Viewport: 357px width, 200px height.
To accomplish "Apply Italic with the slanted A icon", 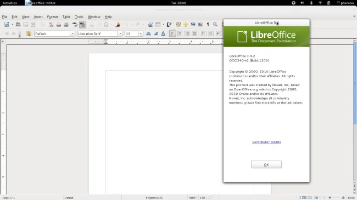I will [x=156, y=33].
